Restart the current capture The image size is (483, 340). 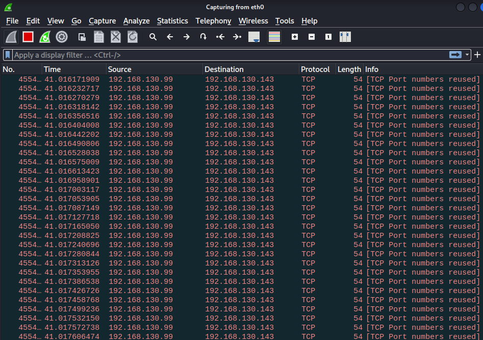[x=45, y=37]
